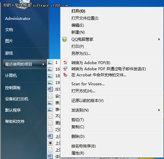Click the Word document icon beside IE9 item

[50, 89]
